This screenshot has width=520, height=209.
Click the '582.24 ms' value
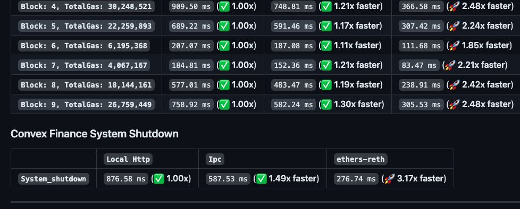point(293,104)
